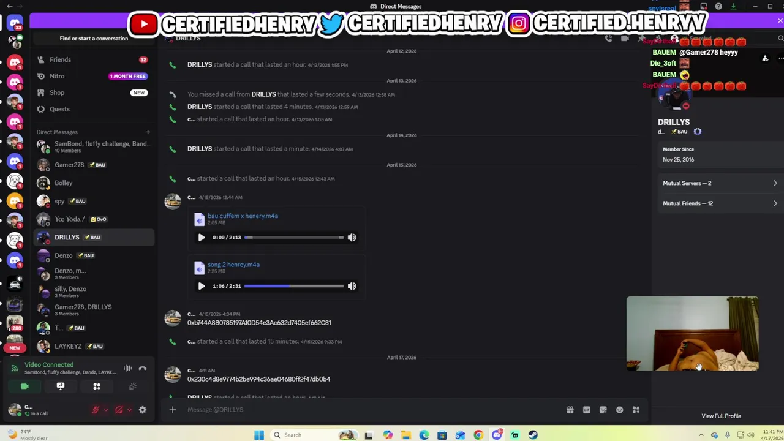
Task: Open Discord user settings gear
Action: click(143, 410)
